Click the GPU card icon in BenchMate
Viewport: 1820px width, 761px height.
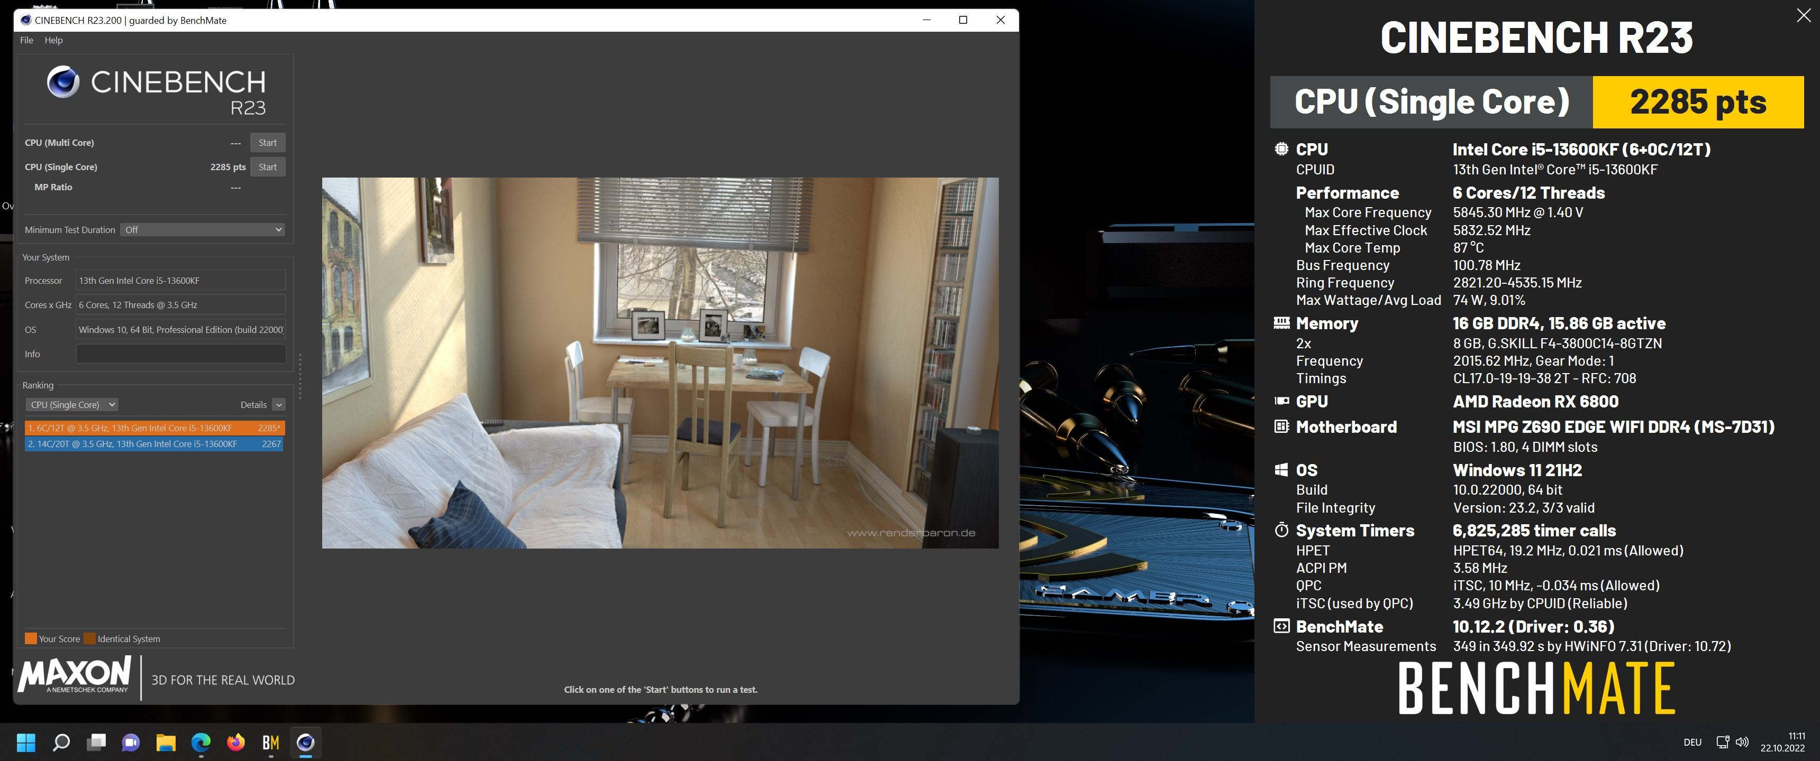[x=1281, y=401]
